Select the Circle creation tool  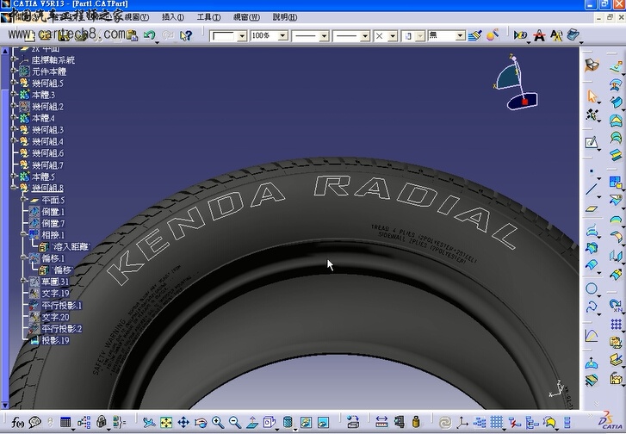(x=592, y=288)
